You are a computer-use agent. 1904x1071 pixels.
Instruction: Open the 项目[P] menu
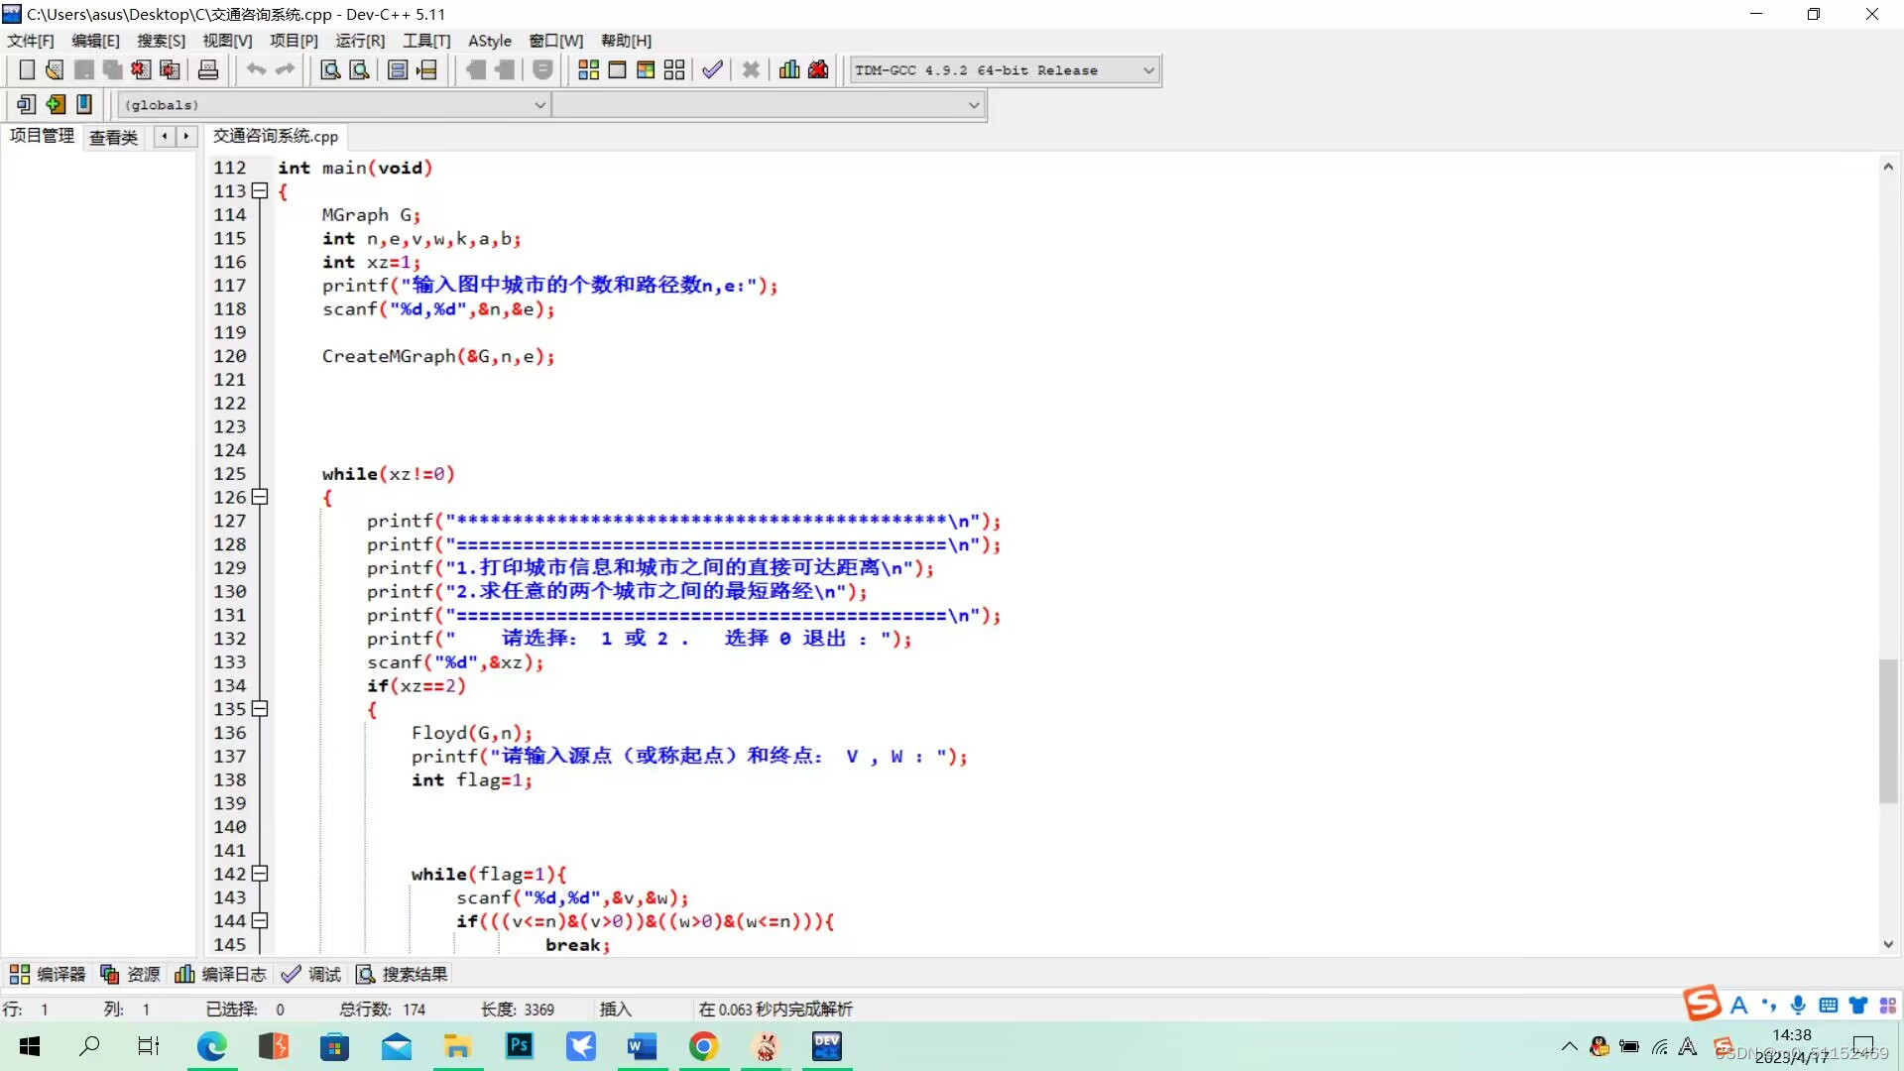294,41
